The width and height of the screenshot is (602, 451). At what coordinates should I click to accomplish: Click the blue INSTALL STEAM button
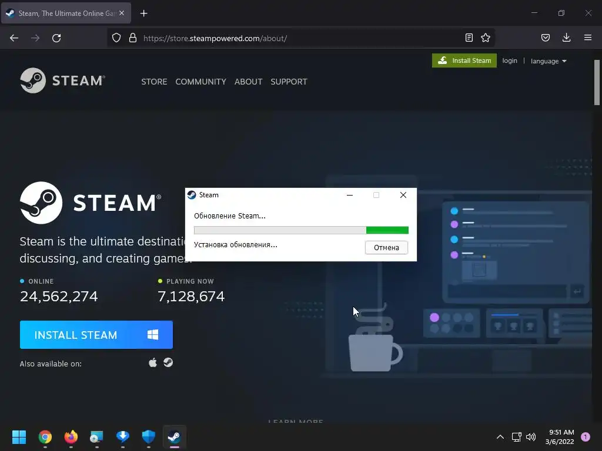click(x=96, y=335)
